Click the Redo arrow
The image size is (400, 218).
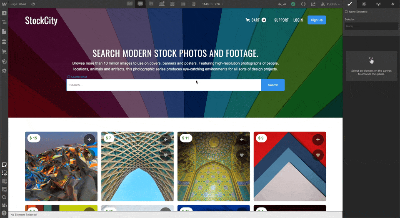pos(285,4)
